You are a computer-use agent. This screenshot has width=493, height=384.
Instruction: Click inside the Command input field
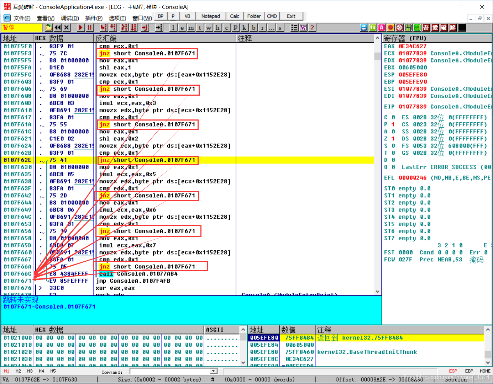[x=170, y=371]
